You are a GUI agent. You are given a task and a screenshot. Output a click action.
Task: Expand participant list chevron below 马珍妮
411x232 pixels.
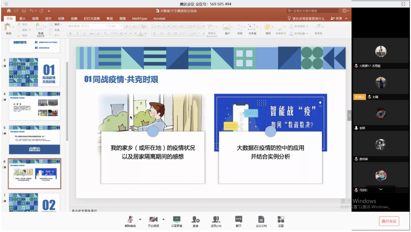pos(381,189)
